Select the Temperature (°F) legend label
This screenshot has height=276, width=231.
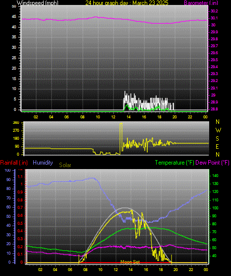(174, 163)
